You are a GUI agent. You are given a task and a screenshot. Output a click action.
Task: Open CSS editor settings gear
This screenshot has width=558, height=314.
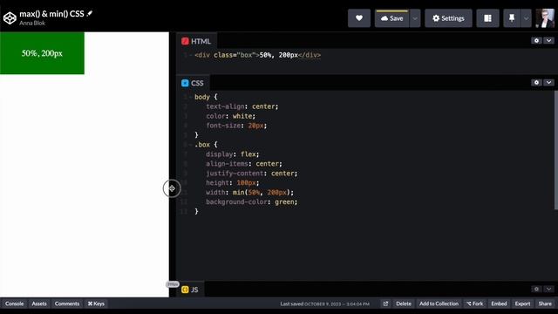point(537,82)
